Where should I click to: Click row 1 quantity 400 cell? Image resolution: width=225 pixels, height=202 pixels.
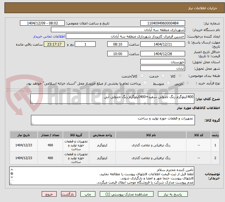click(x=50, y=145)
